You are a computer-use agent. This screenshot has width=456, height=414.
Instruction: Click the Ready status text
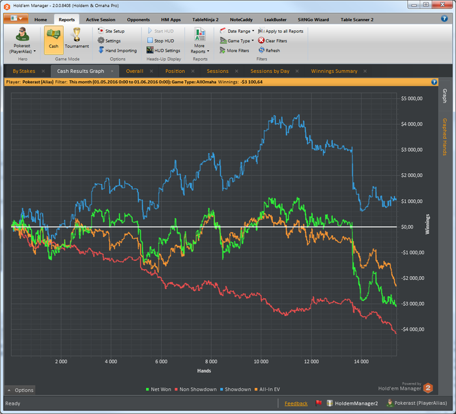(x=13, y=404)
